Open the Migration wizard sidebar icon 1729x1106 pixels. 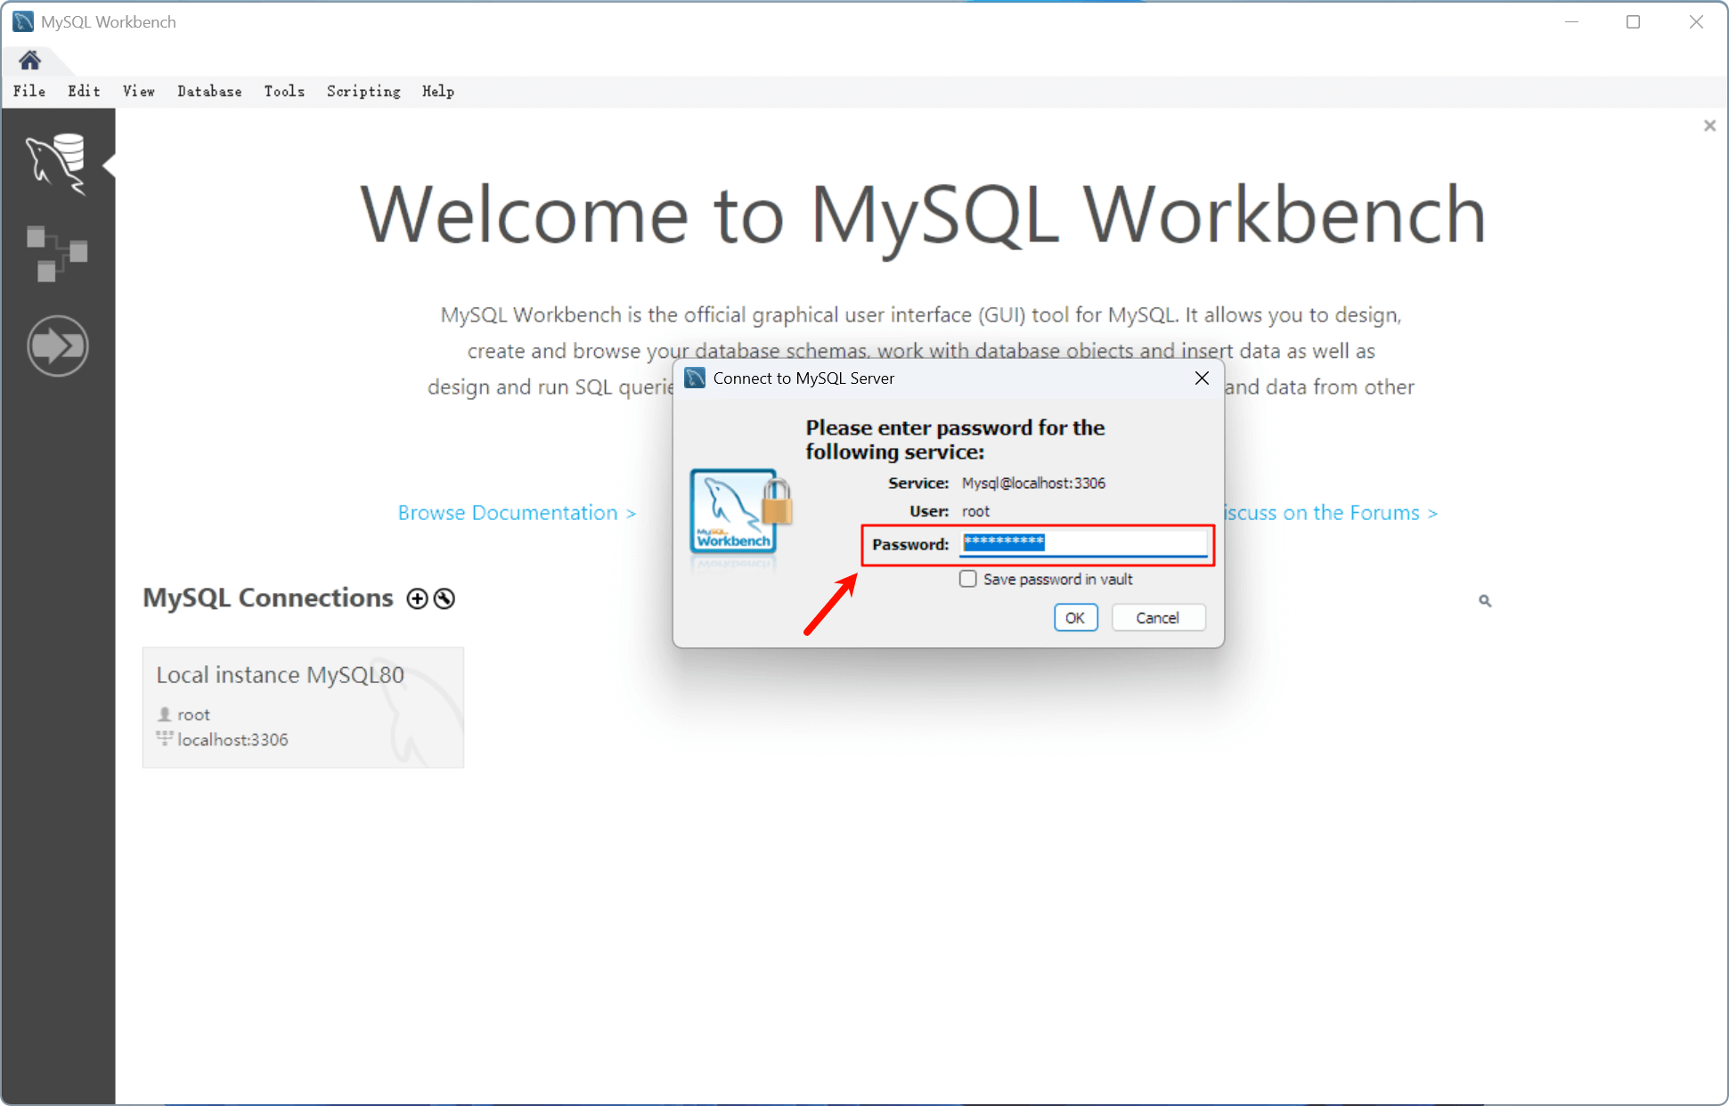[x=57, y=346]
